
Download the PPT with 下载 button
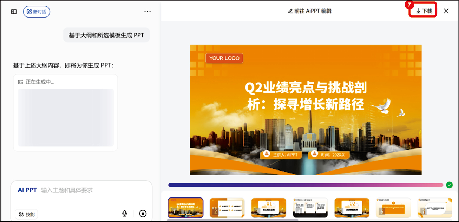point(424,11)
